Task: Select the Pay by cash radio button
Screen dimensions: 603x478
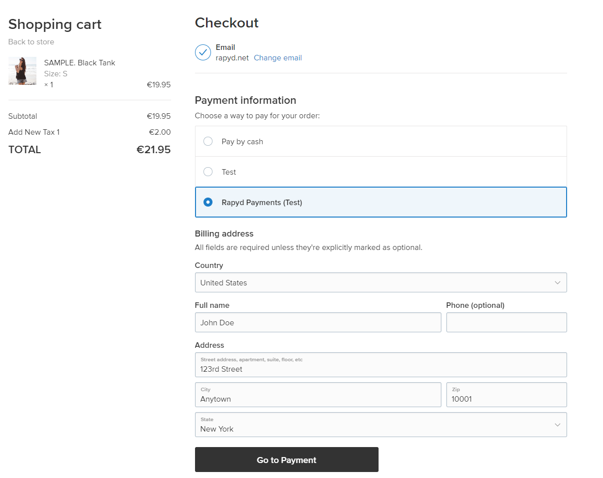Action: [x=208, y=141]
